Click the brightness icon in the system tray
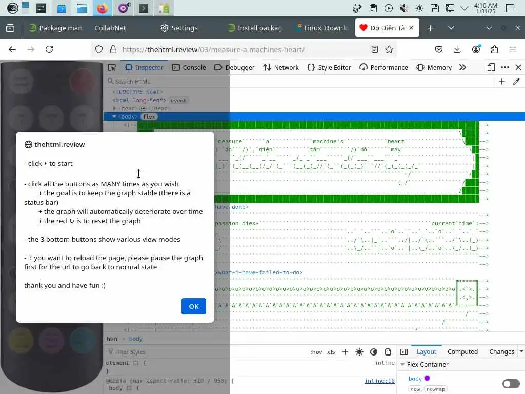 [x=419, y=8]
